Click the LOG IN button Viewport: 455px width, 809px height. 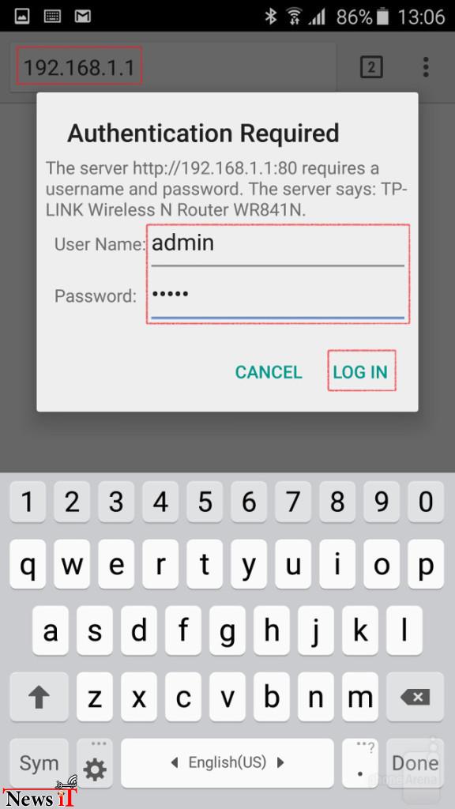(x=360, y=372)
